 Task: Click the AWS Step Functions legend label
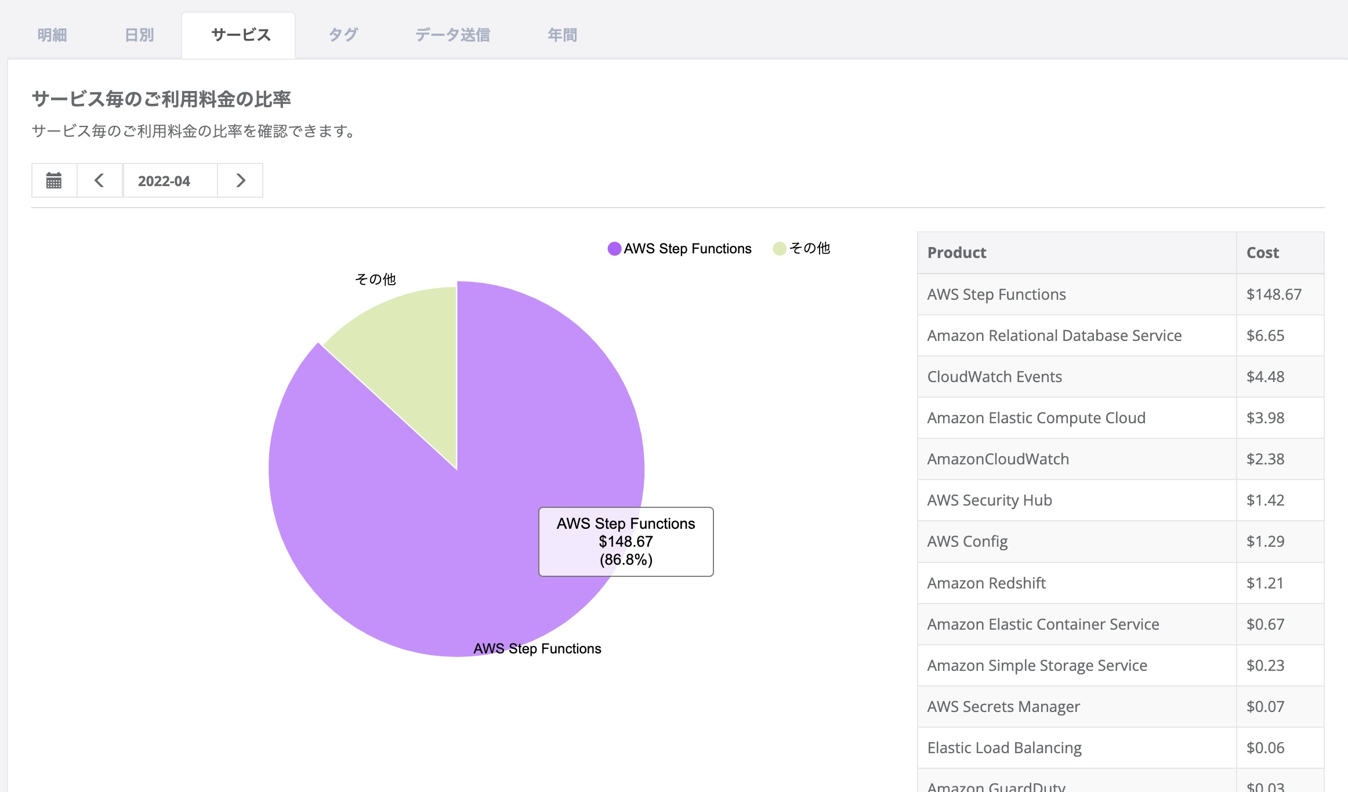pyautogui.click(x=687, y=249)
